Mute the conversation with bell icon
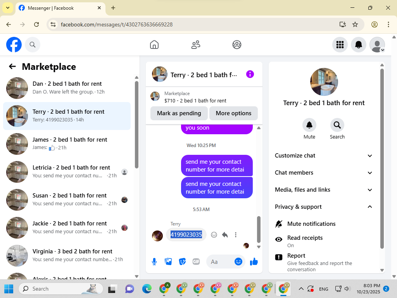Screen dimensions: 397x298 tap(309, 125)
